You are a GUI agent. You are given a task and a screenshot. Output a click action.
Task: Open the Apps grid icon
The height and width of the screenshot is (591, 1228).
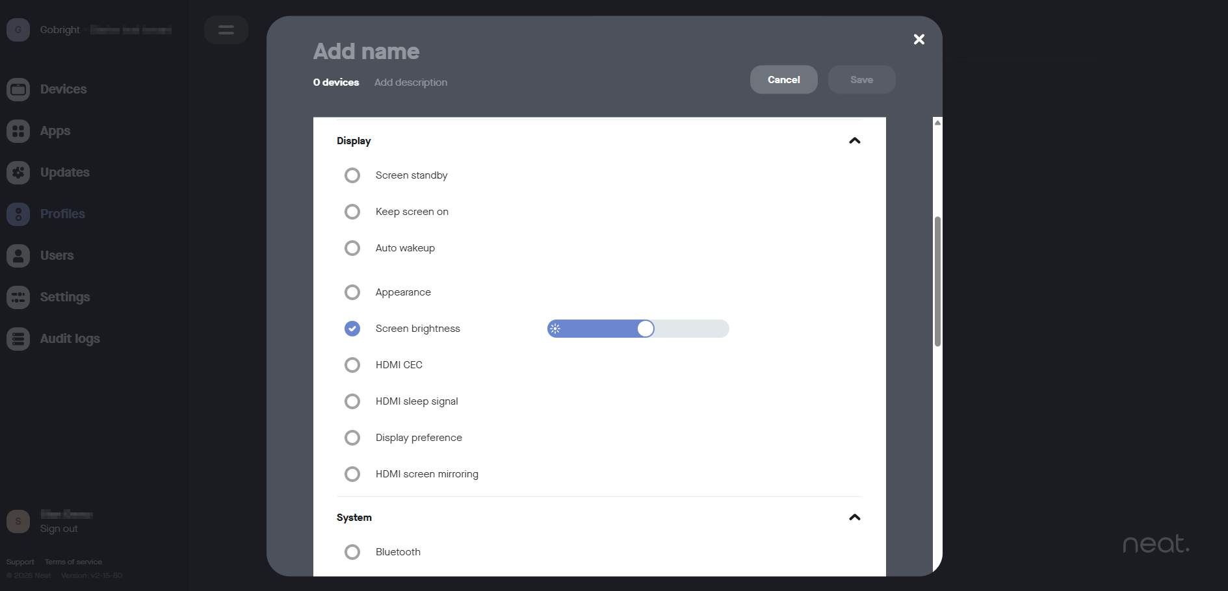[18, 131]
